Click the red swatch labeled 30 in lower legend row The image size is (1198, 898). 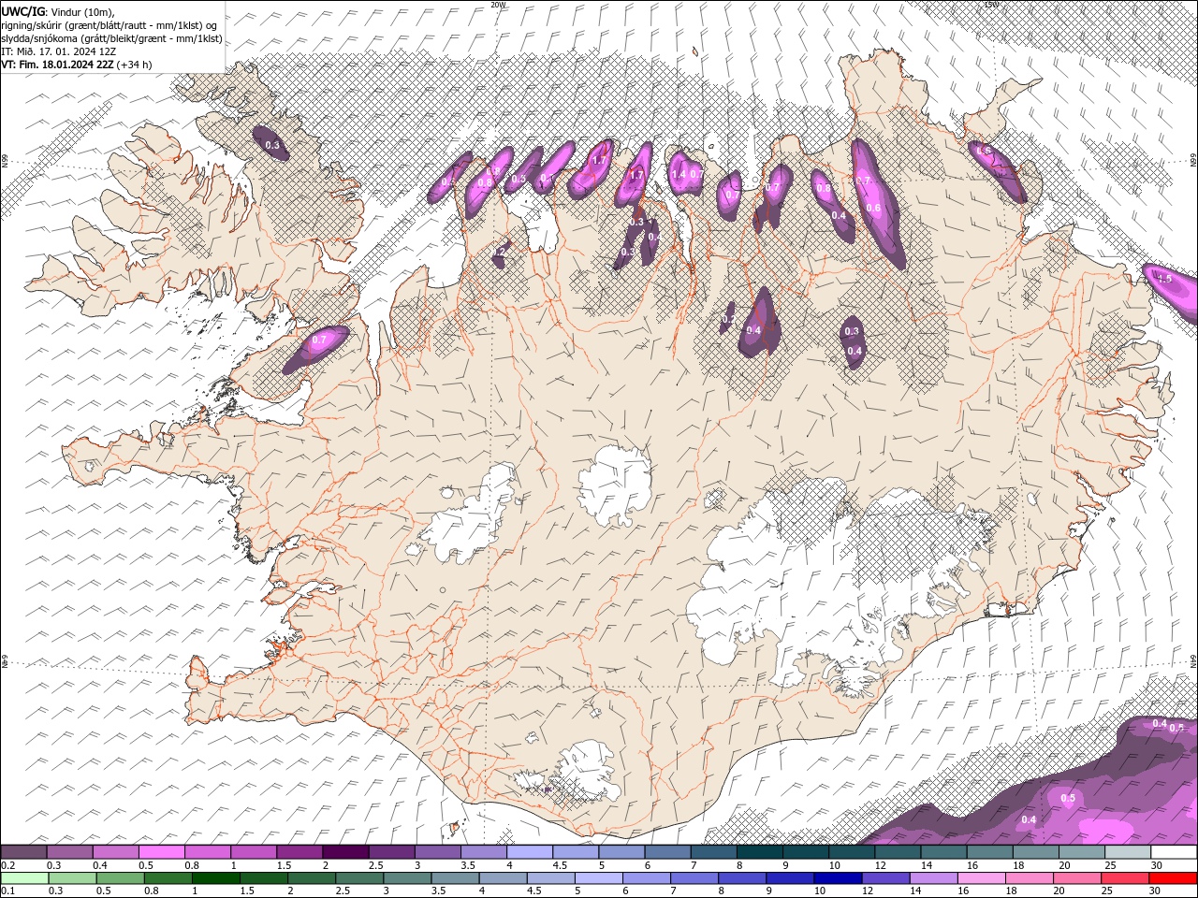tap(1173, 878)
